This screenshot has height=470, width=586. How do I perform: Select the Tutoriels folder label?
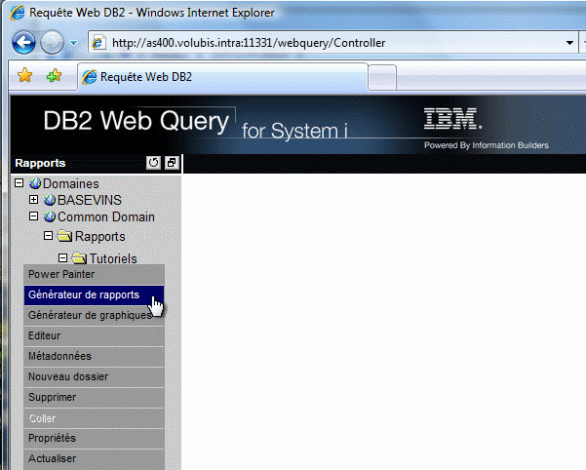coord(113,258)
